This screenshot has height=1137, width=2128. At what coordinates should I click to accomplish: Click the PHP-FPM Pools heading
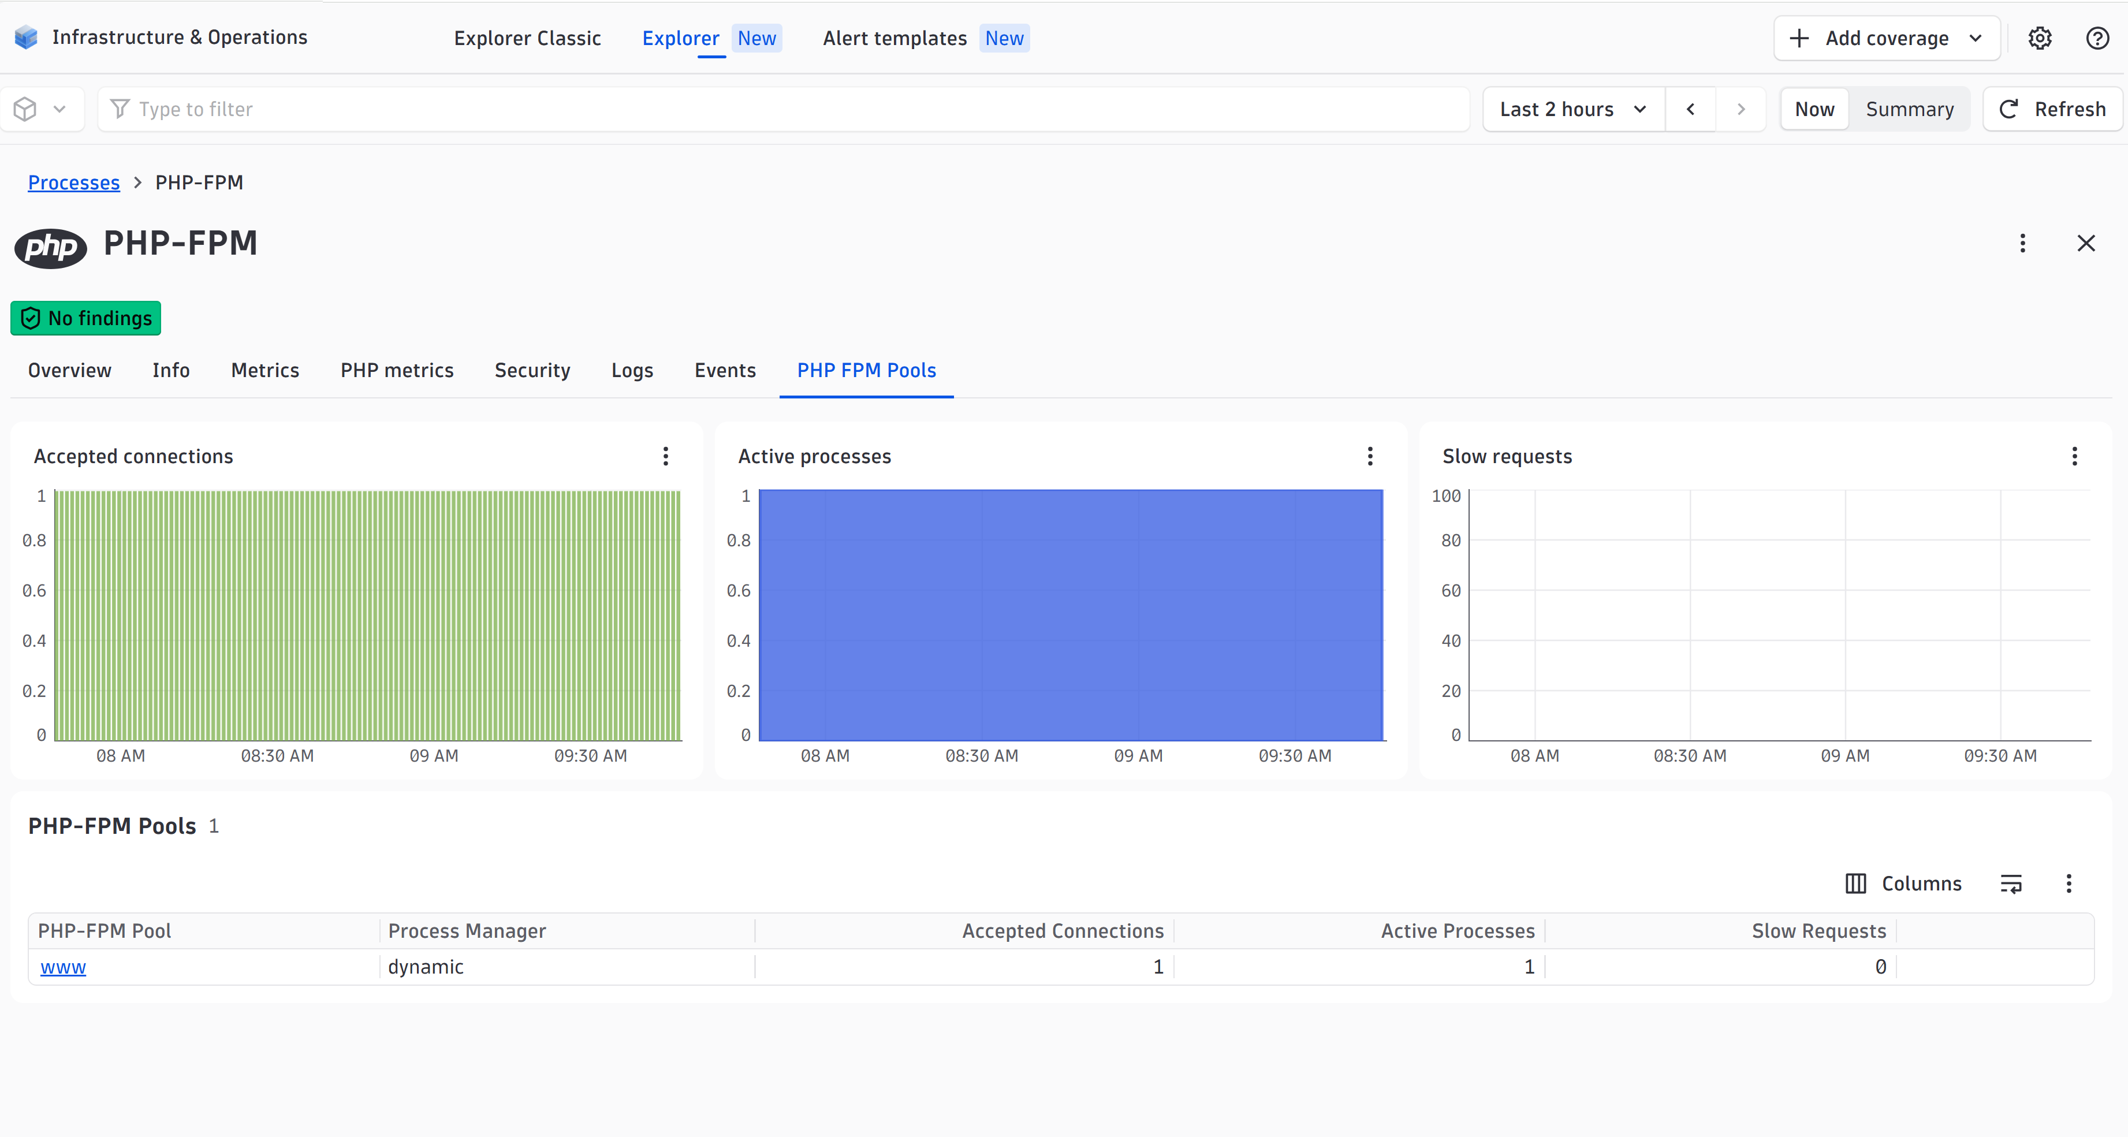click(113, 826)
